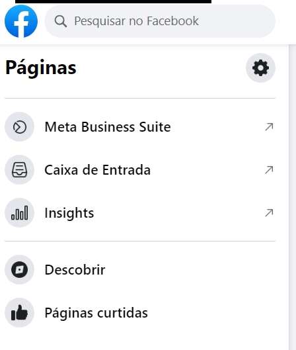
Task: Click the black bar above search
Action: click(113, 1)
